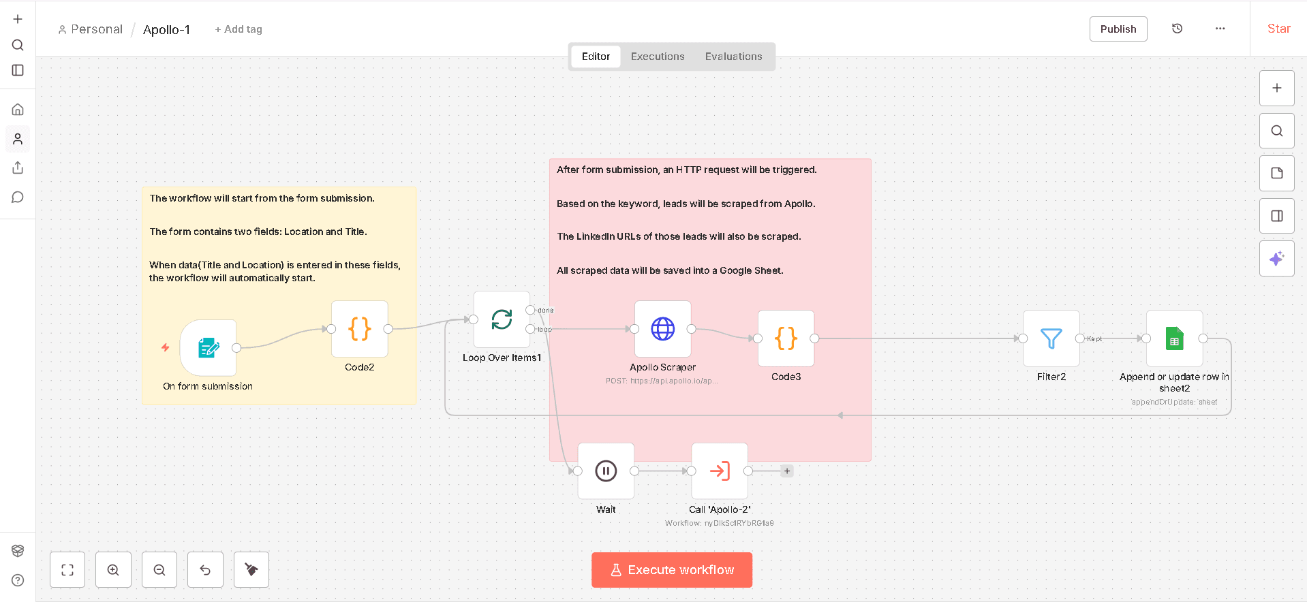Switch to the Editor tab
Image resolution: width=1307 pixels, height=602 pixels.
pos(596,57)
